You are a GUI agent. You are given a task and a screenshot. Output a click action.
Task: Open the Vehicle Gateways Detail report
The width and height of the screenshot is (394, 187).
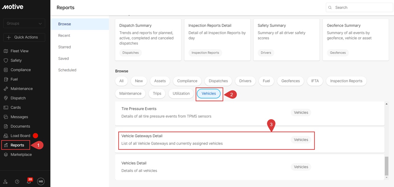(x=142, y=136)
